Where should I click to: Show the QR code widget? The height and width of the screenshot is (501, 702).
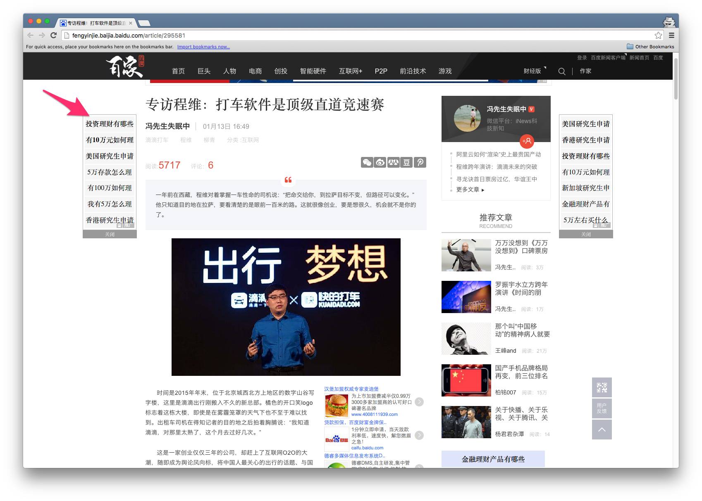pyautogui.click(x=602, y=387)
